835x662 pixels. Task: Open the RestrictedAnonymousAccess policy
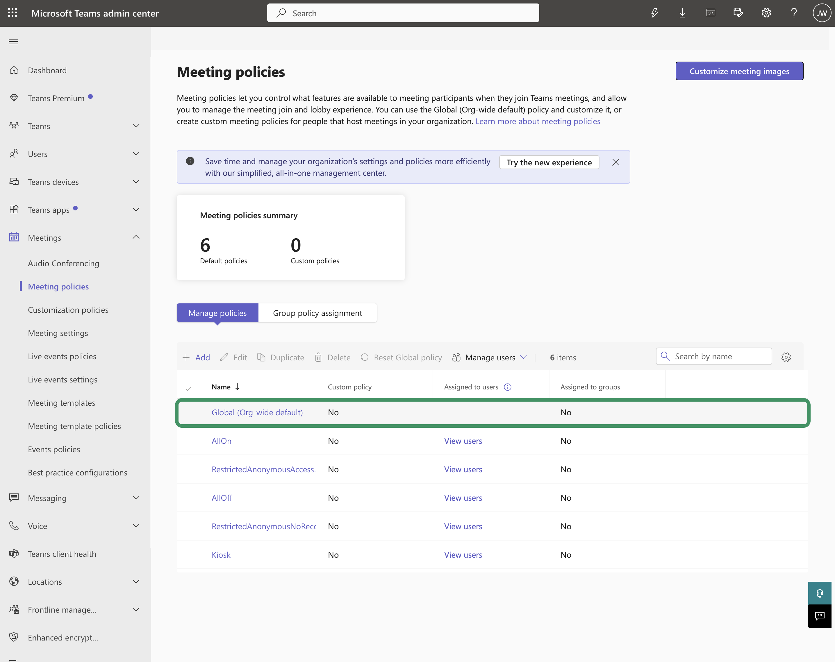point(263,469)
